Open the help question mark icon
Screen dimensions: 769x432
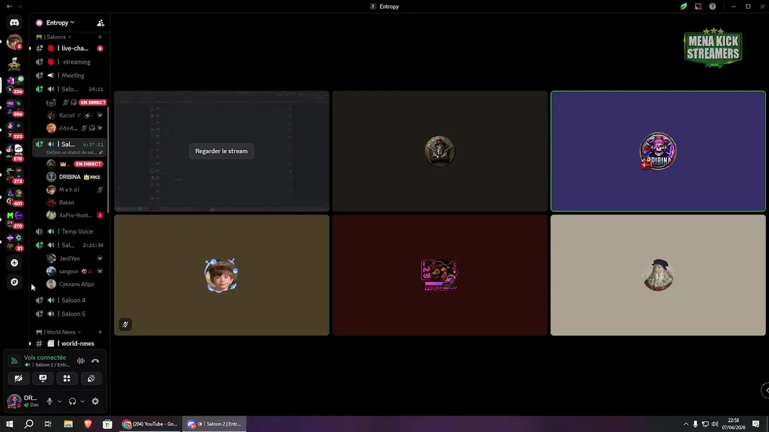point(713,7)
